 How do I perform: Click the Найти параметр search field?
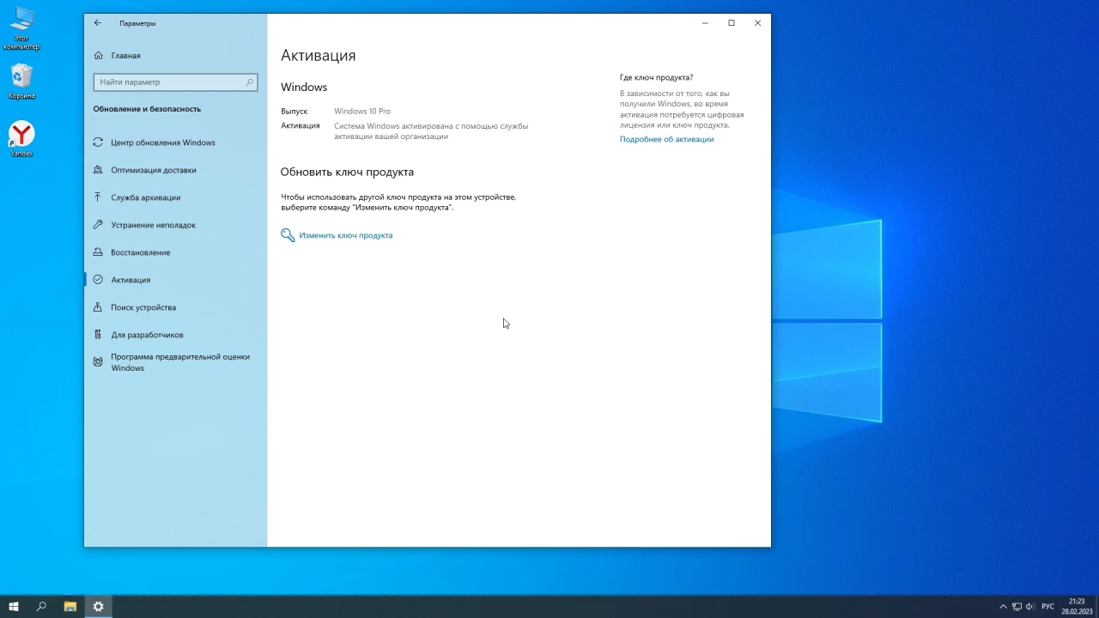175,82
